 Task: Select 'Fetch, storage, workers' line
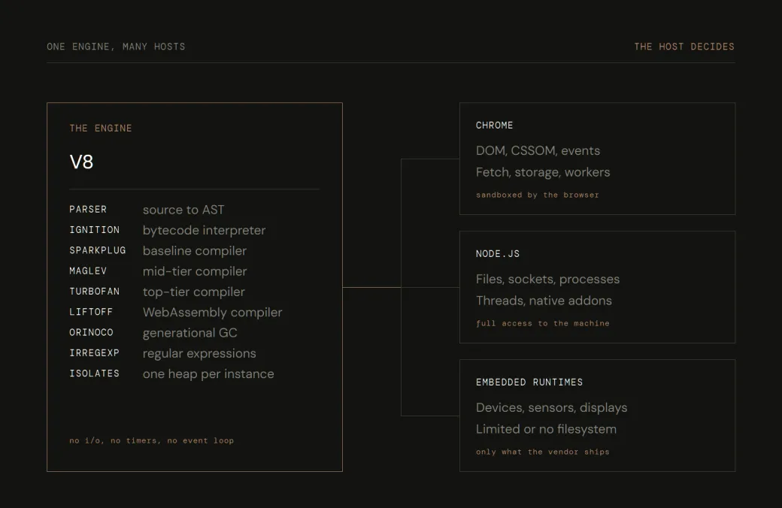click(543, 173)
